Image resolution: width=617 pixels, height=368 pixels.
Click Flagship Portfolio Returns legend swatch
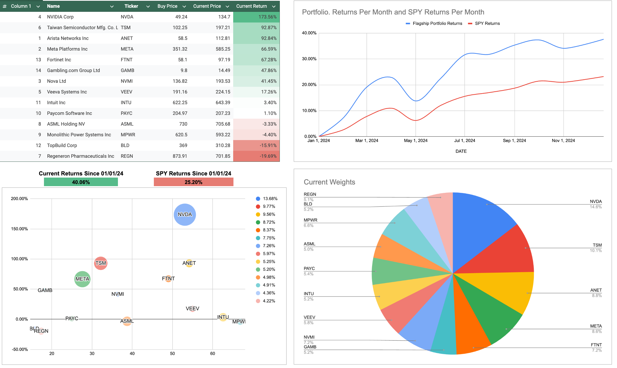coord(408,24)
